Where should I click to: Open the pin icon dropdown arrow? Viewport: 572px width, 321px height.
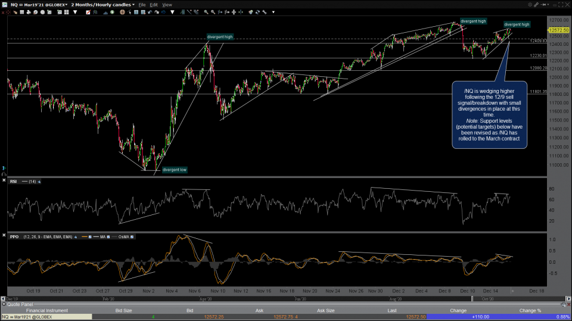click(547, 5)
